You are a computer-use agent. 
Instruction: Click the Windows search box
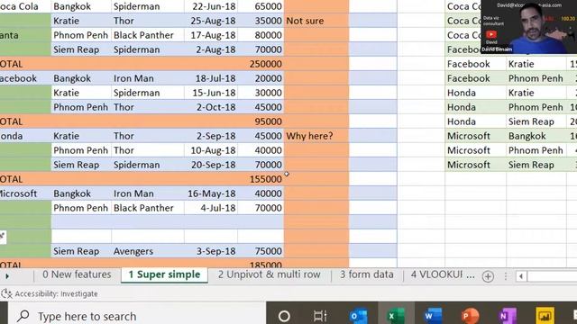(136, 316)
